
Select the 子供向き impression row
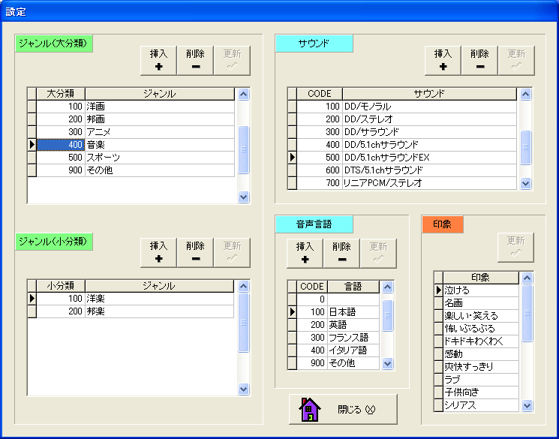(x=480, y=392)
